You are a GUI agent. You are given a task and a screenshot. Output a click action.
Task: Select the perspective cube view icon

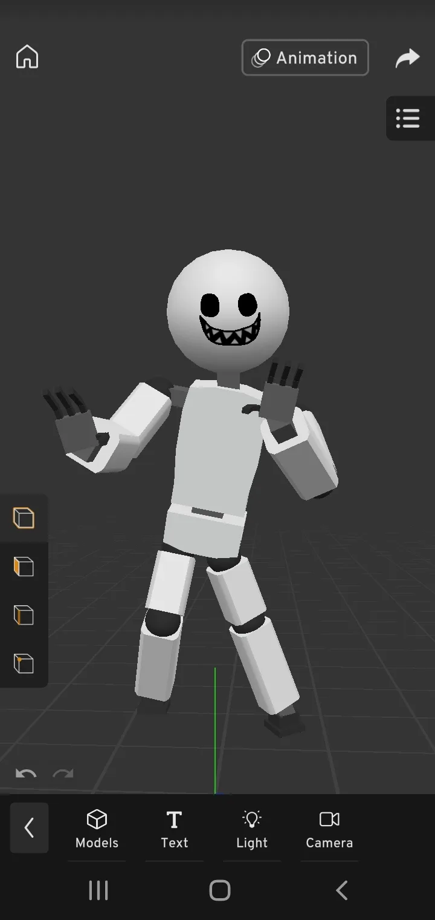(24, 518)
